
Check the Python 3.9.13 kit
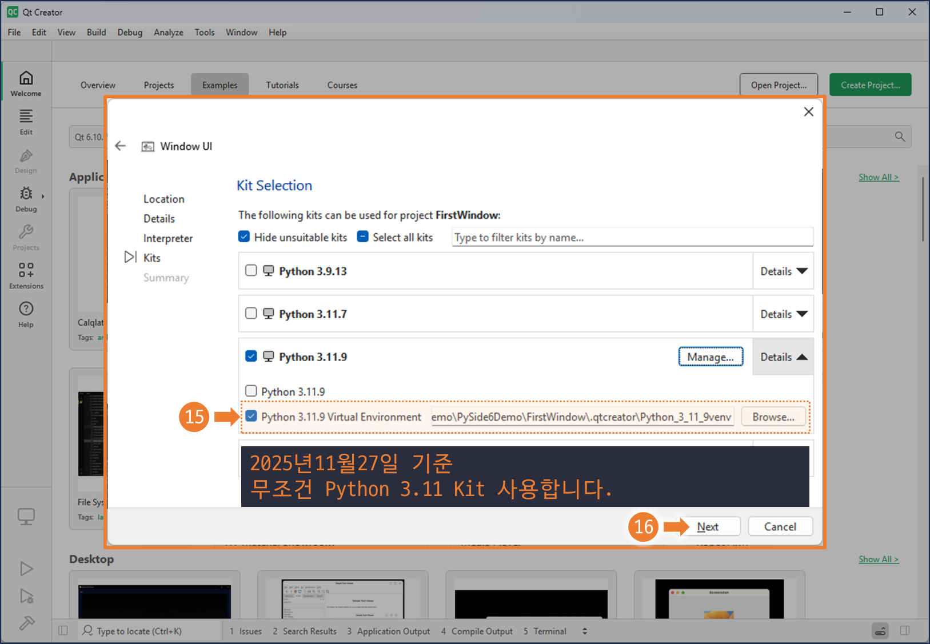(251, 270)
